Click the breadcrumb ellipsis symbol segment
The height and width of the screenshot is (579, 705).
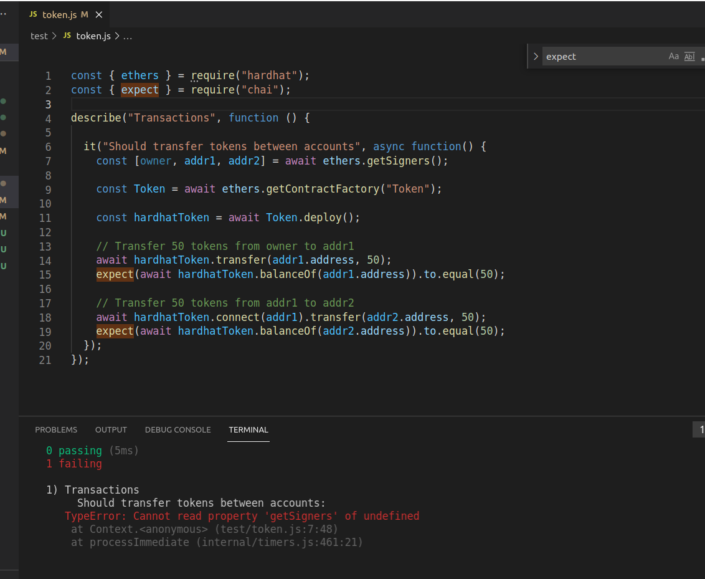(128, 36)
